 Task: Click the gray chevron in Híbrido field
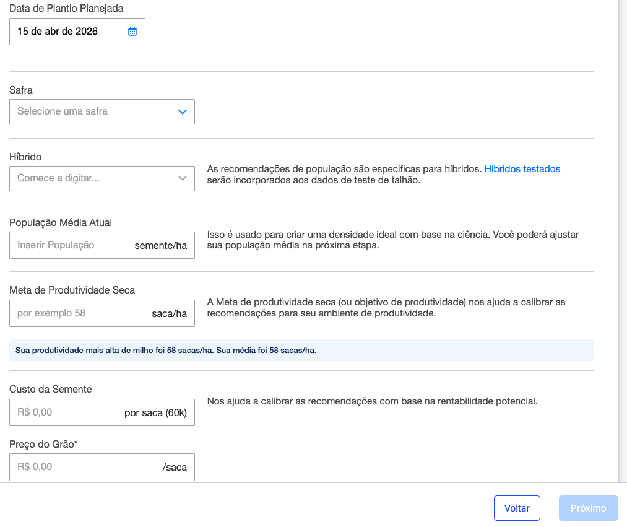(x=182, y=178)
